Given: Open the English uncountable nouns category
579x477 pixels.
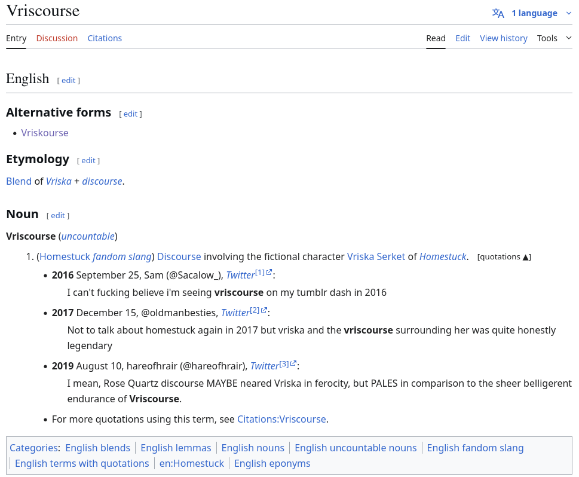Looking at the screenshot, I should point(356,448).
